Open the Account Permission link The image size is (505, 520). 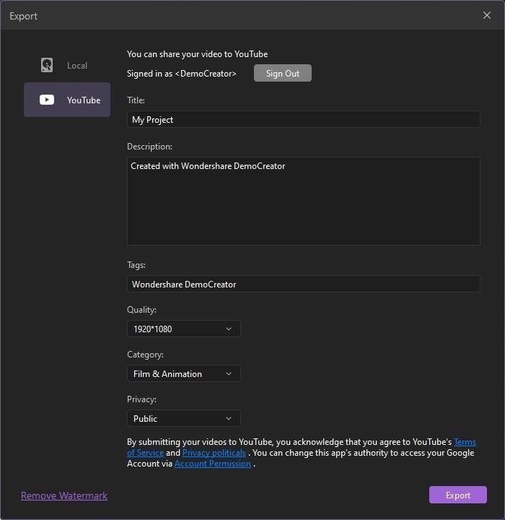click(213, 464)
